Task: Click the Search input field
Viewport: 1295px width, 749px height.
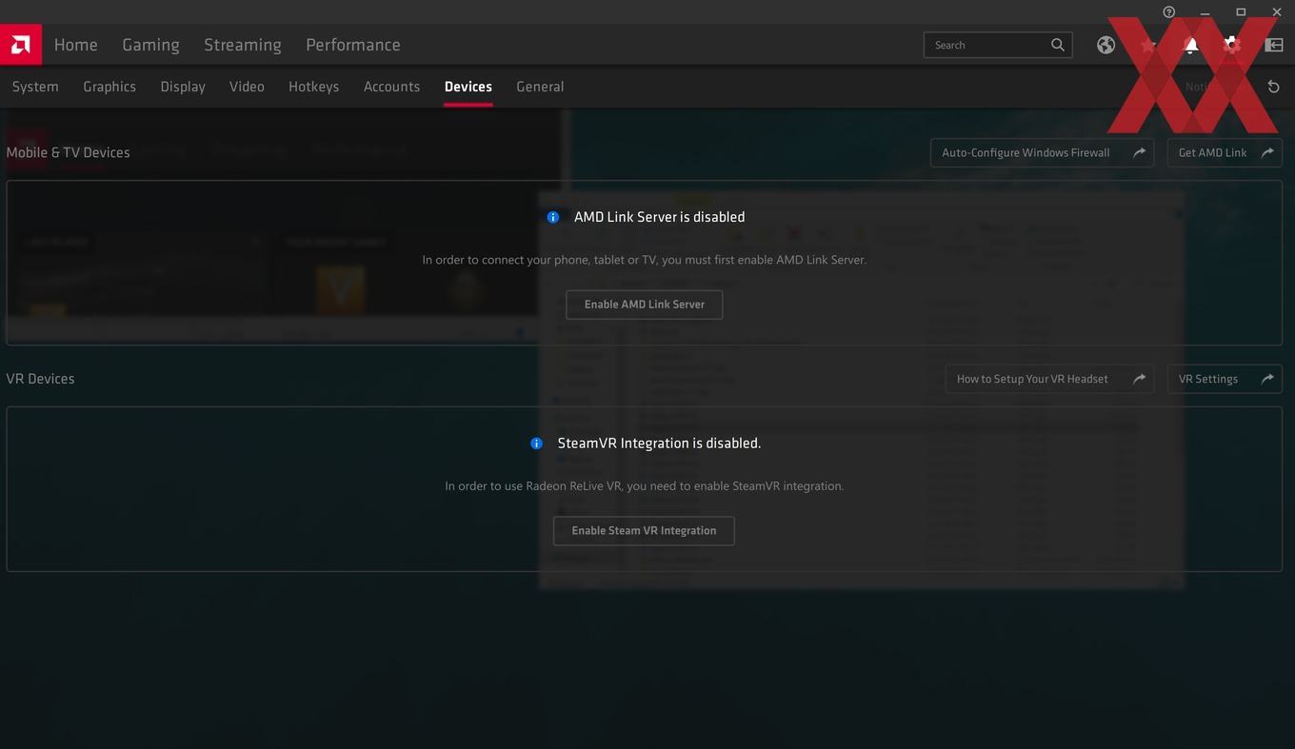Action: [x=998, y=45]
